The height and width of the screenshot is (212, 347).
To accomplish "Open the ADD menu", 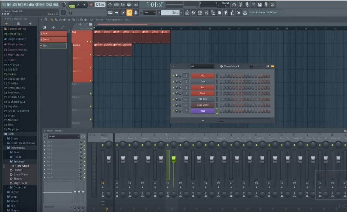I will (15, 5).
